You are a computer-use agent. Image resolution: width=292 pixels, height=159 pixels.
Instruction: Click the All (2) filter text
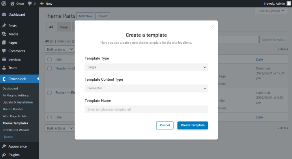(49, 41)
